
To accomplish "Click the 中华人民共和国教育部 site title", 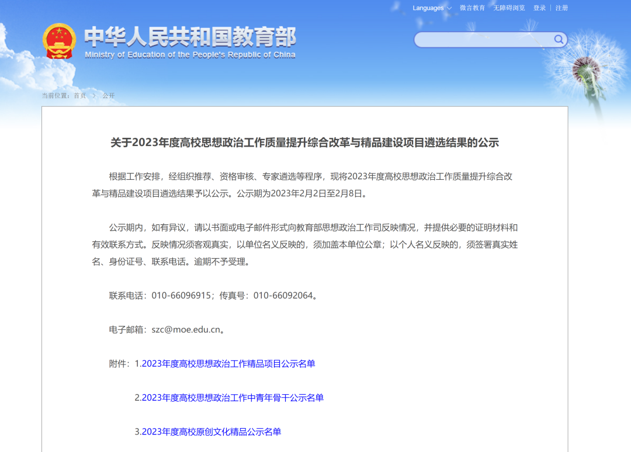I will 190,37.
